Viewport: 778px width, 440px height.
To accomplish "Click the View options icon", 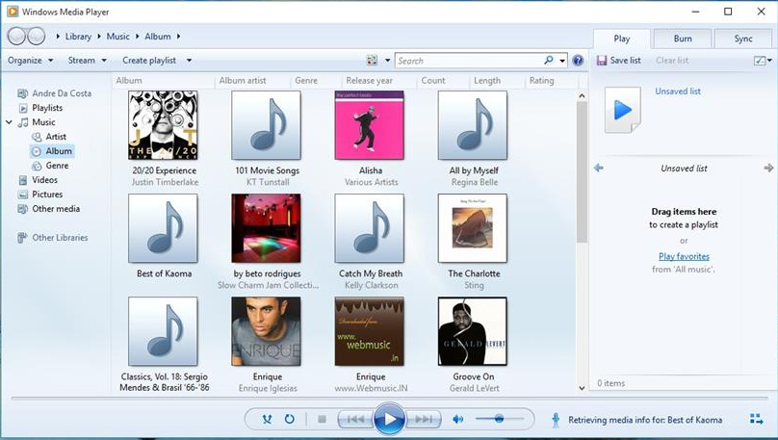I will tap(372, 60).
